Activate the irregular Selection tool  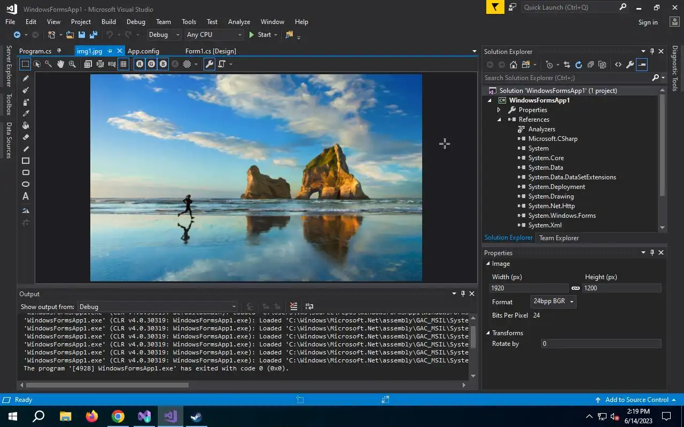(37, 64)
